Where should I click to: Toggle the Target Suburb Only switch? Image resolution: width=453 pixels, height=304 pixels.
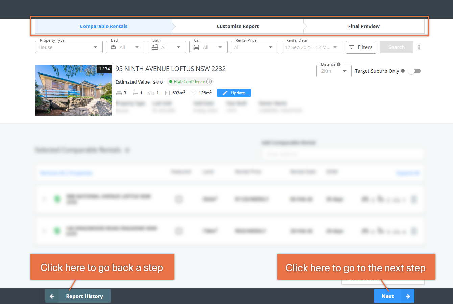(x=414, y=71)
